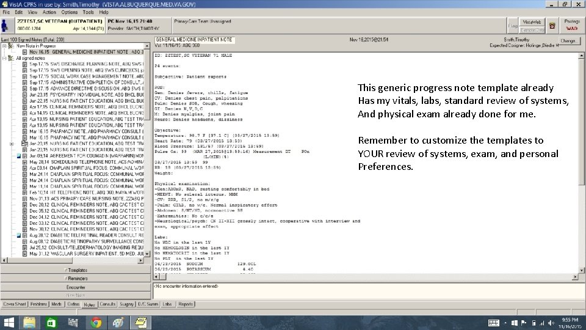586x330 pixels.
Task: Click the Flag button
Action: [x=513, y=26]
